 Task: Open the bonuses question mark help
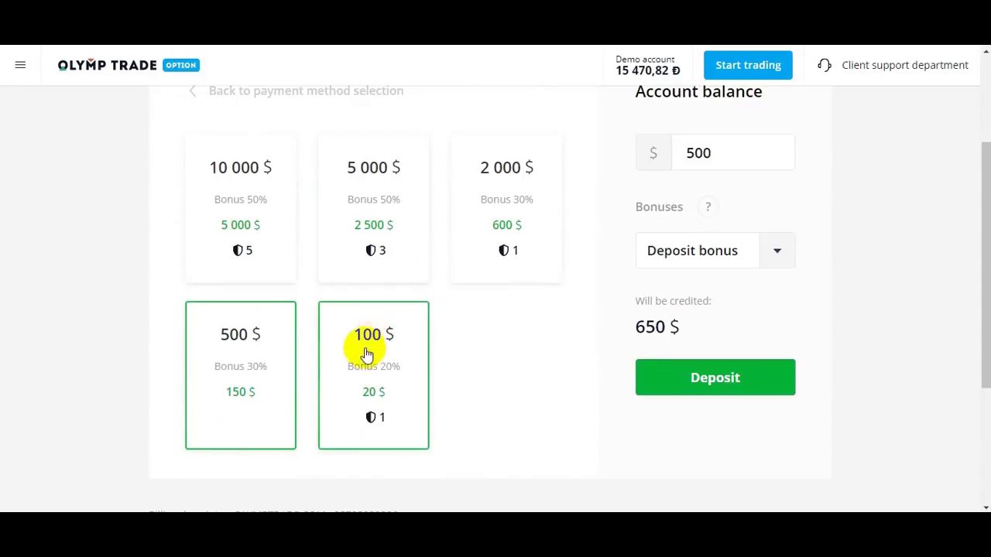click(x=708, y=207)
